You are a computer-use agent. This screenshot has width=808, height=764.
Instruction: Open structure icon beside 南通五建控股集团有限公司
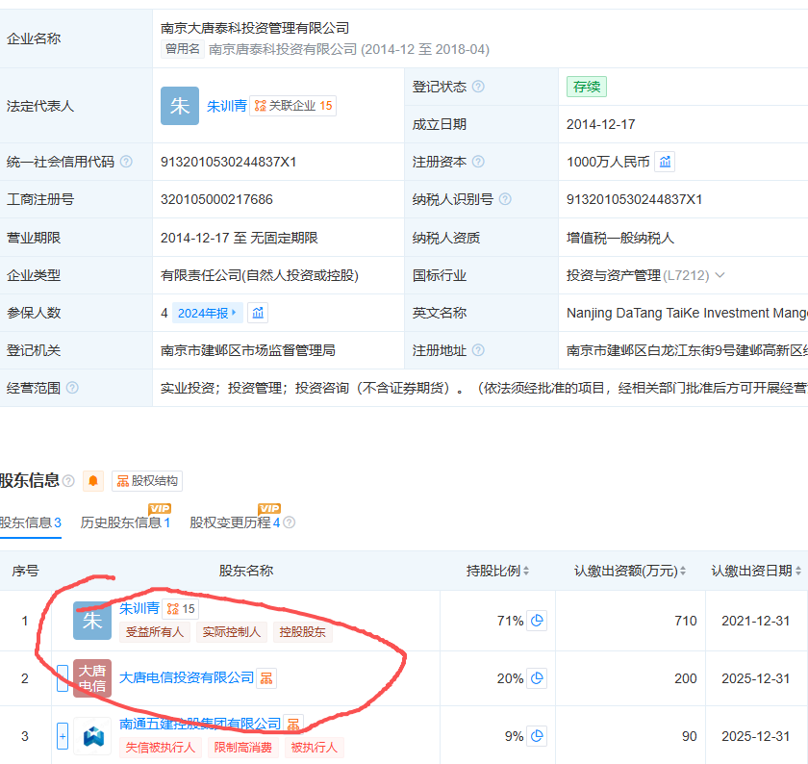click(x=293, y=724)
